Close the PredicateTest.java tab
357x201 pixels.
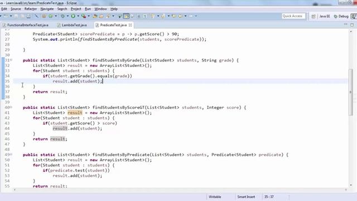[x=130, y=25]
